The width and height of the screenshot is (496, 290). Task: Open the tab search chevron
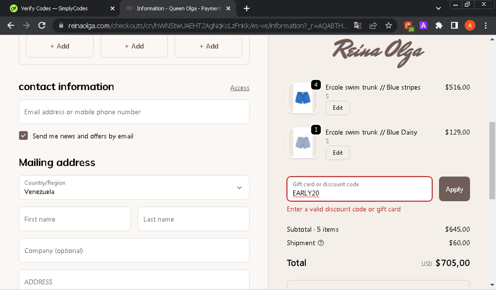coord(438,8)
